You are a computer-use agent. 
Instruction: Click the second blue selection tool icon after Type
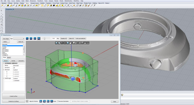[x=31, y=39]
